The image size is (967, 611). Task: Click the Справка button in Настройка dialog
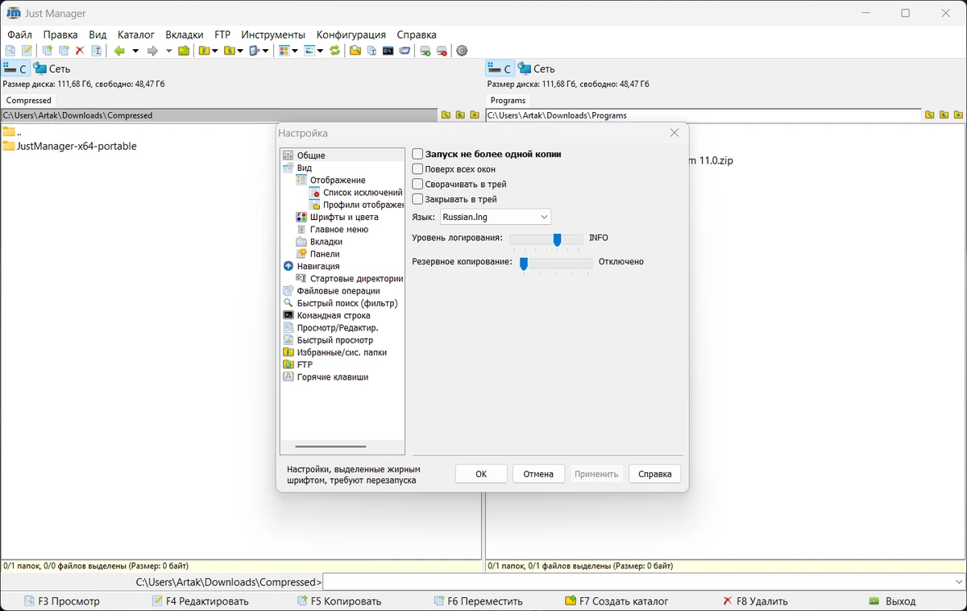(655, 474)
